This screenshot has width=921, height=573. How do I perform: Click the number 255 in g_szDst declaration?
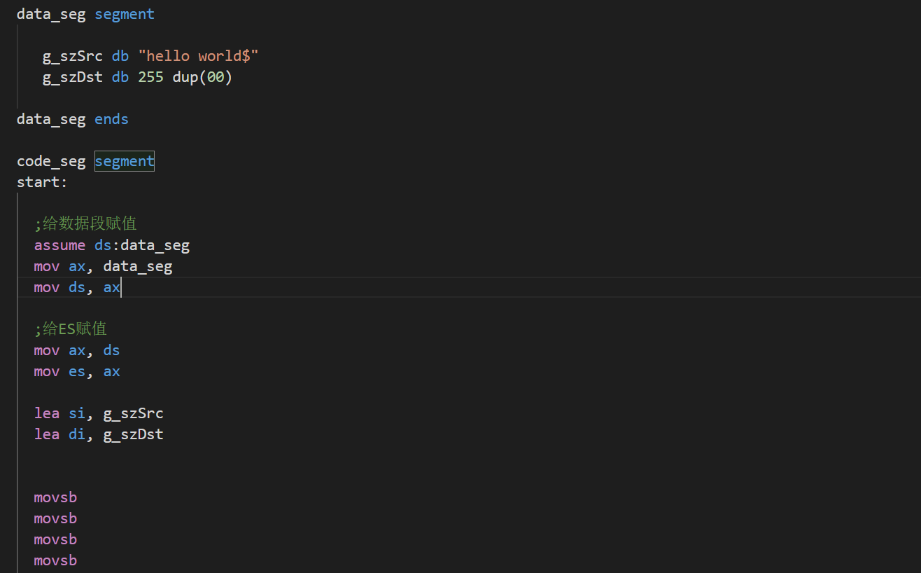pos(150,77)
